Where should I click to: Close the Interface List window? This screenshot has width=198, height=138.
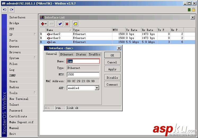(x=193, y=17)
